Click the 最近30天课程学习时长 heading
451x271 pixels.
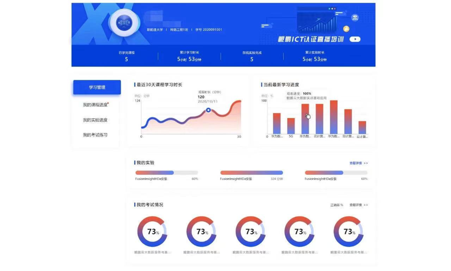(x=159, y=84)
